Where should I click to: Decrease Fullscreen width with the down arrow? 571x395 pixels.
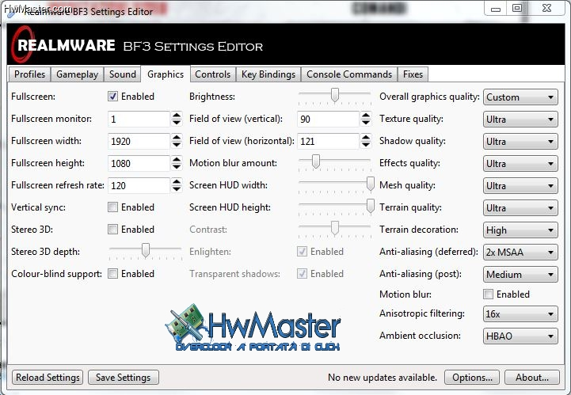(177, 145)
